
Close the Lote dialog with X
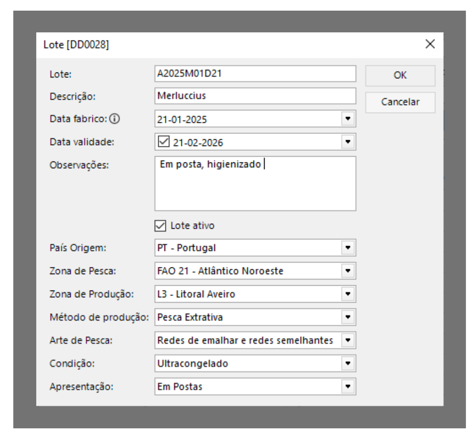point(430,44)
